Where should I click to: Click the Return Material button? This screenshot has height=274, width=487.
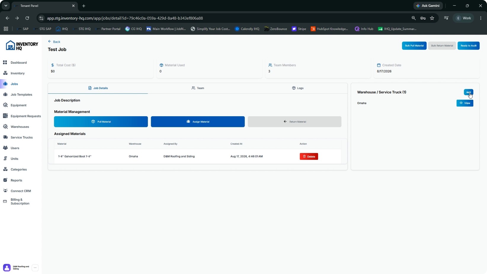(x=294, y=122)
